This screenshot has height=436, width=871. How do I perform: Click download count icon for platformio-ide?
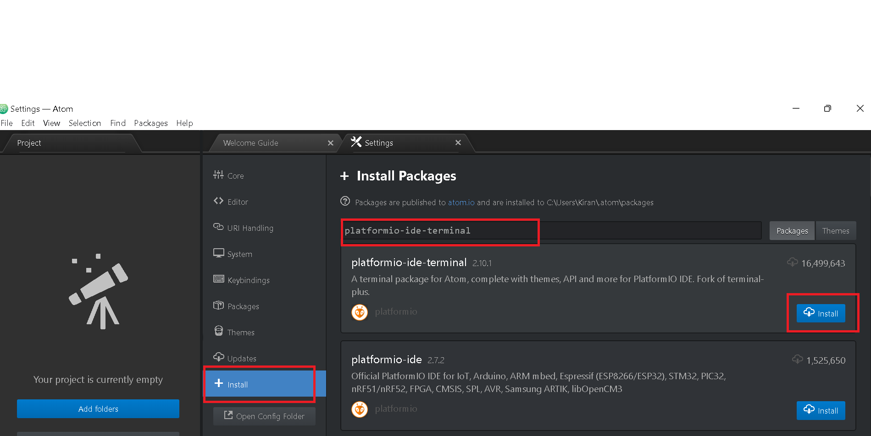point(798,360)
